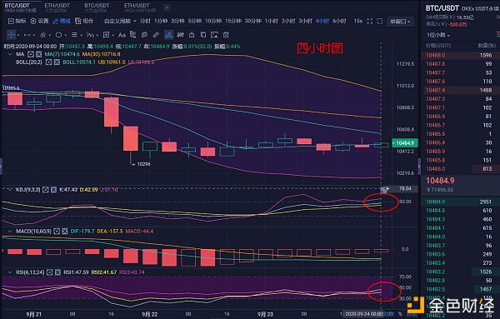The width and height of the screenshot is (500, 319).
Task: Select the ruler measurement tool
Action: (x=156, y=35)
